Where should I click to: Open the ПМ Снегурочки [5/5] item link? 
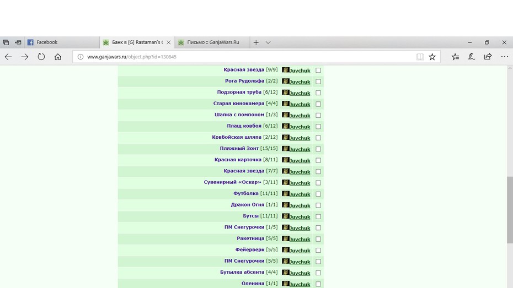point(244,261)
